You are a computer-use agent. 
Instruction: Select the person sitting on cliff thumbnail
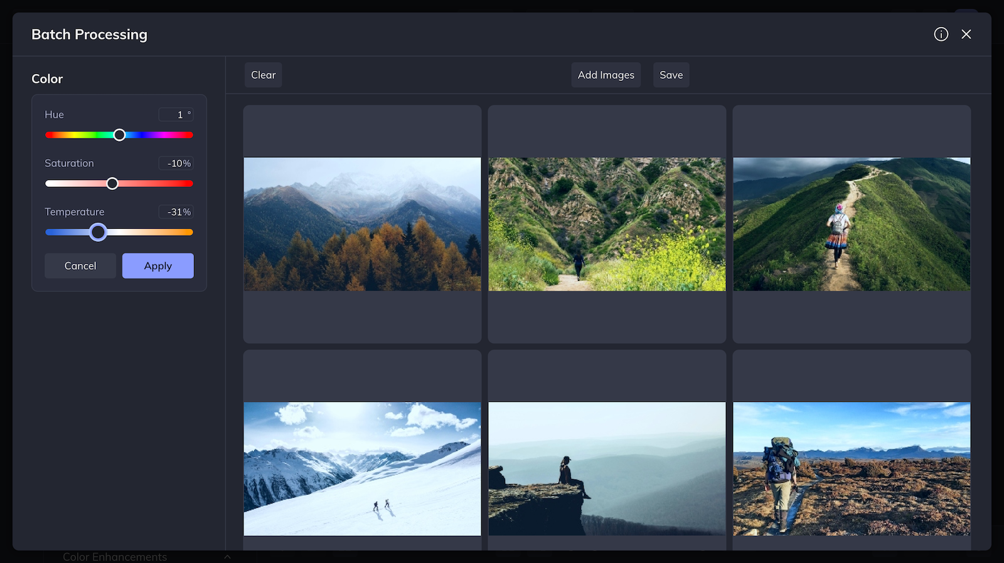[x=607, y=469]
